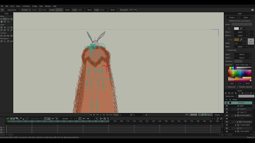The image size is (255, 143).
Task: Select the Roll Camera tool
Action: pos(8,35)
